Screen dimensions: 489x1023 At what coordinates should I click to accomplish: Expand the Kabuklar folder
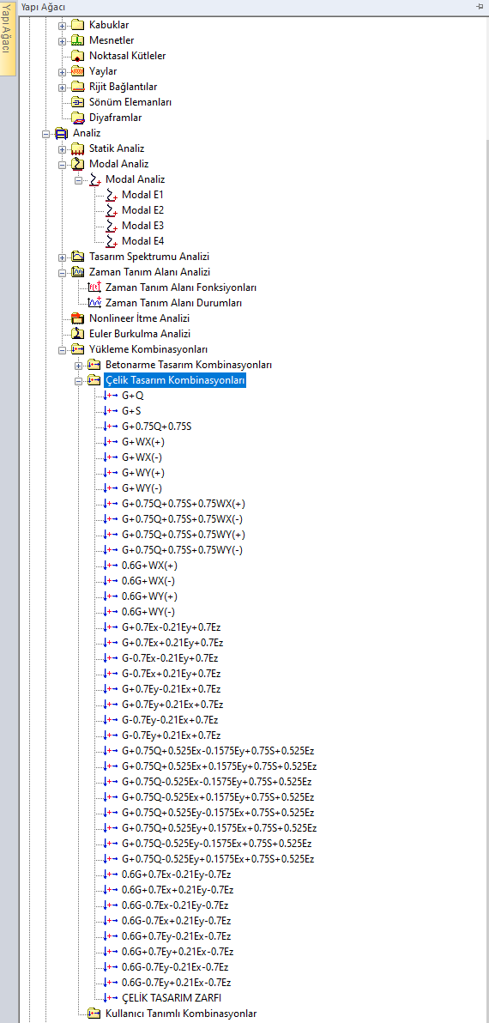click(x=63, y=25)
